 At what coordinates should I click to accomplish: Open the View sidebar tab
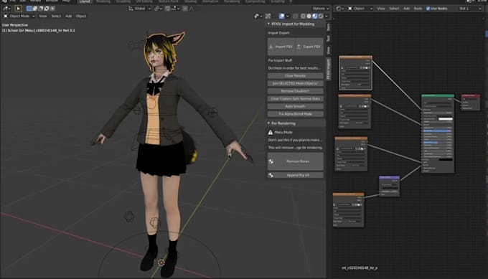pos(329,50)
